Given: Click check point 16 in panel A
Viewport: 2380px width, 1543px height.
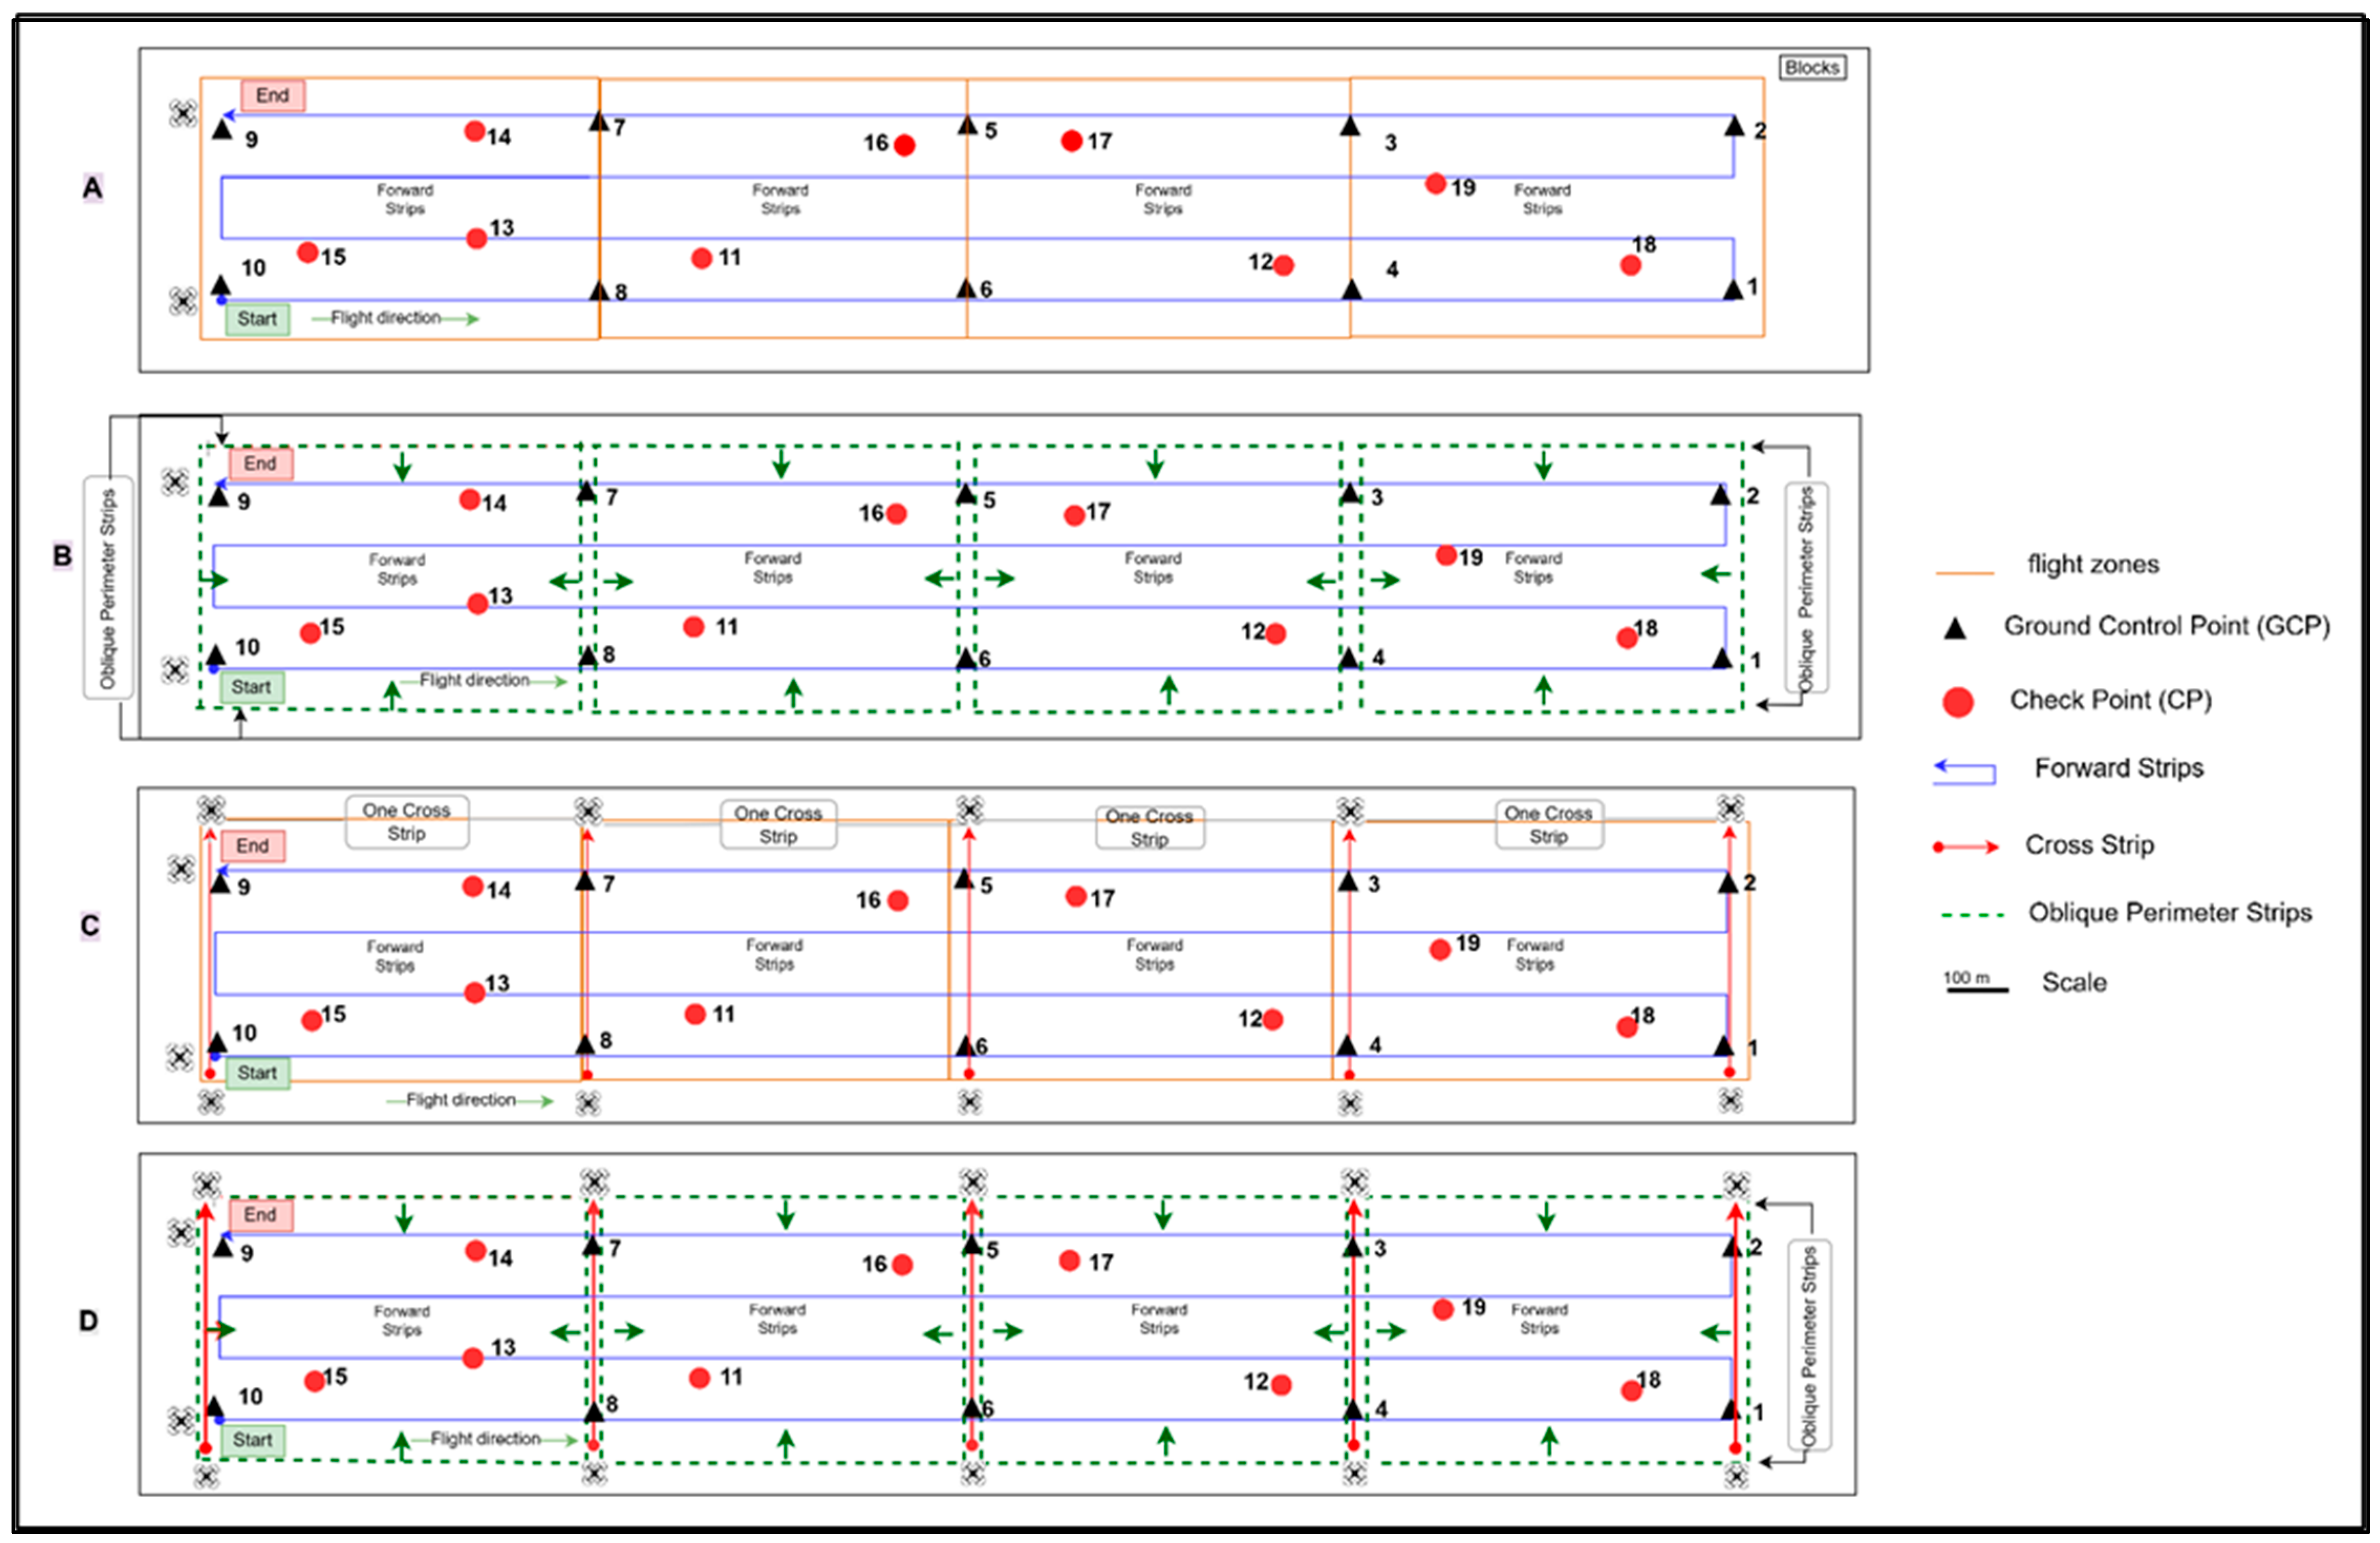Looking at the screenshot, I should click(x=904, y=146).
